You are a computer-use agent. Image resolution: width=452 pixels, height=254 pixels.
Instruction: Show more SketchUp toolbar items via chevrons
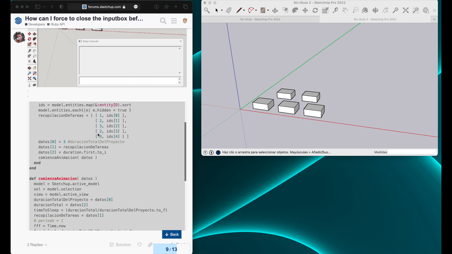434,11
